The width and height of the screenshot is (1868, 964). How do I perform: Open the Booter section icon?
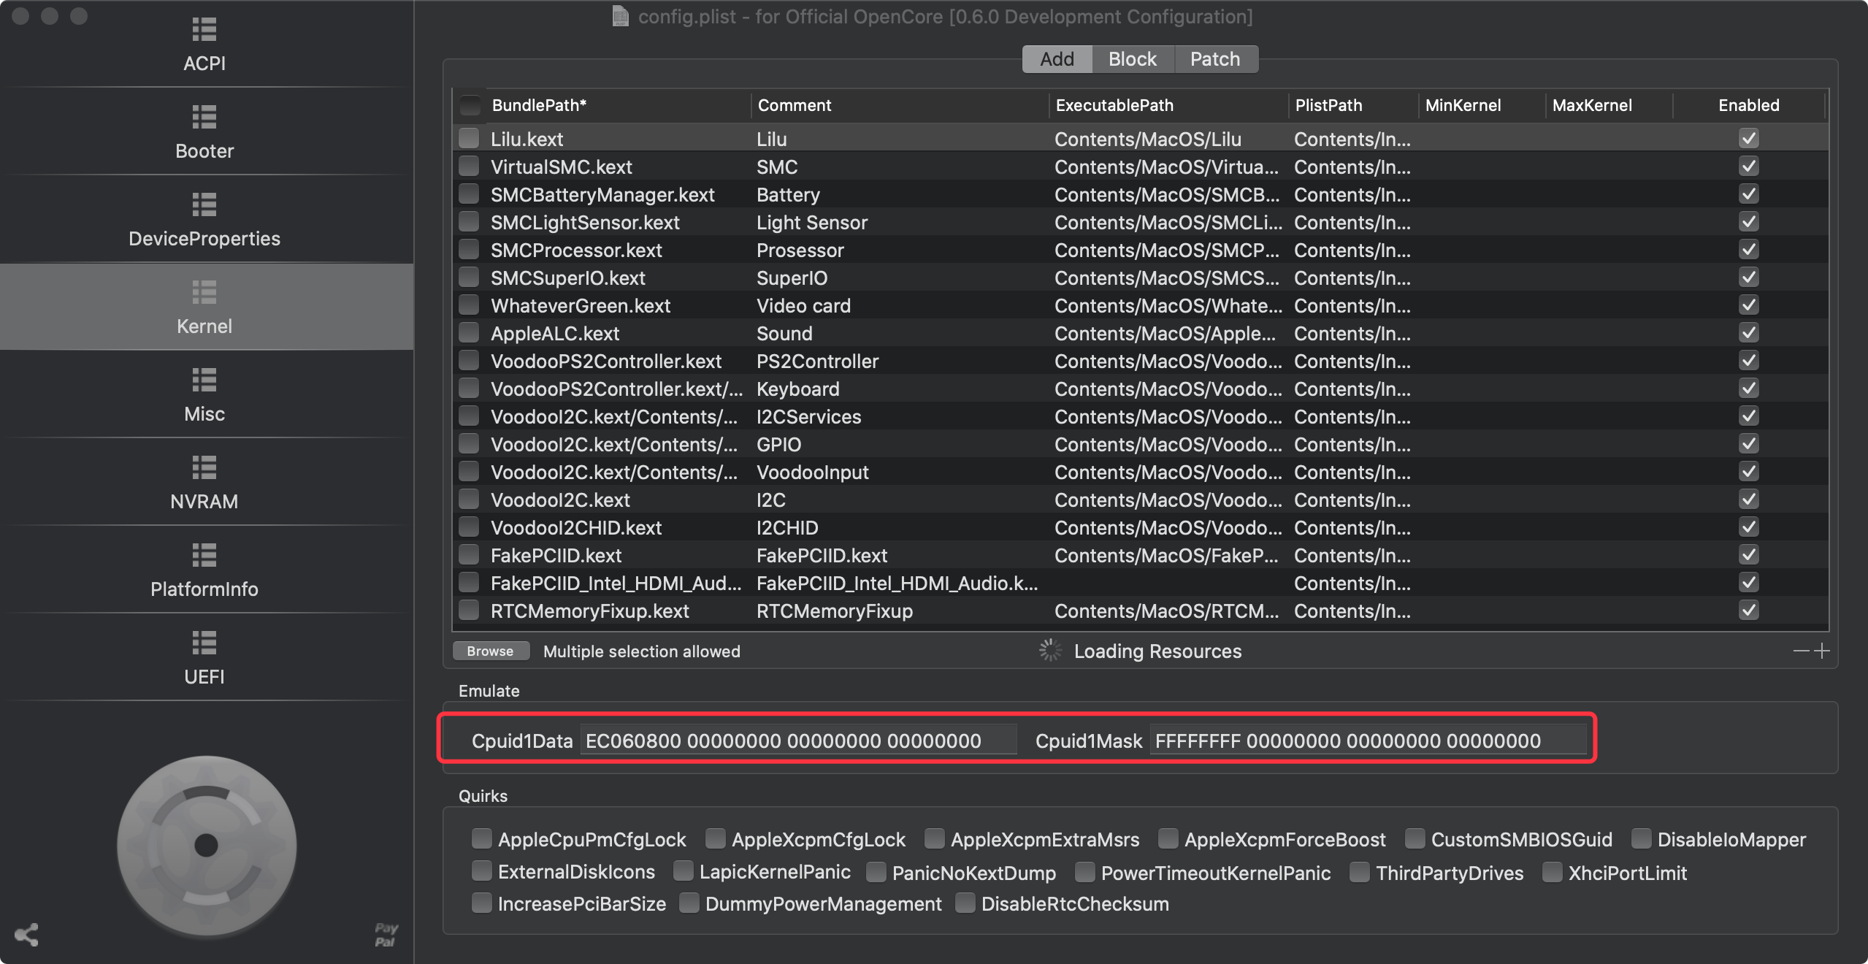click(x=204, y=117)
